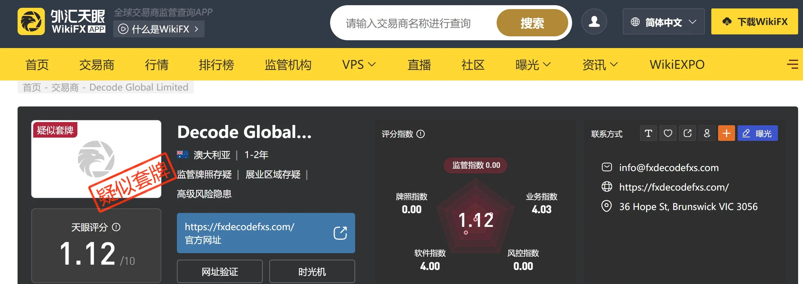
Task: Click the external link icon on official website
Action: [340, 233]
